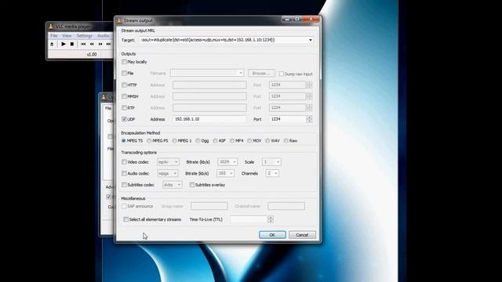Click the Target MRL text field
The image size is (502, 282).
(x=224, y=40)
